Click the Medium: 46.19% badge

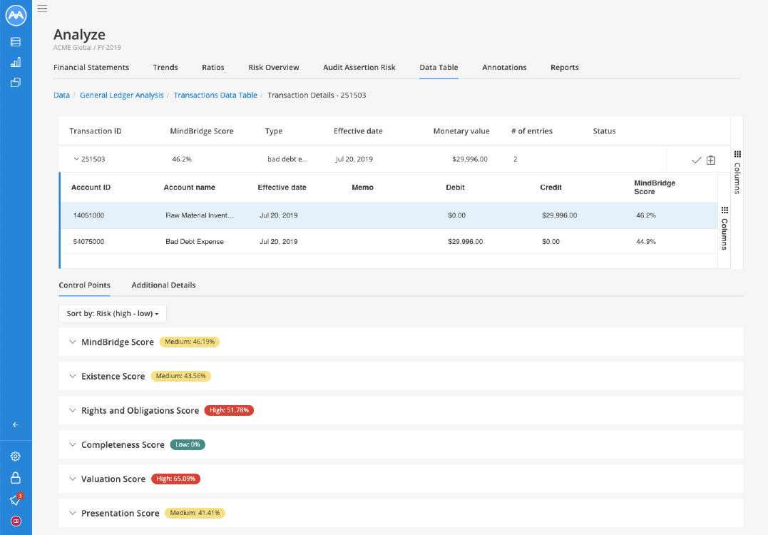click(190, 342)
